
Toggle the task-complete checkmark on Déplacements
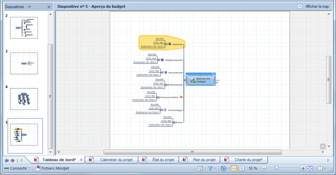coord(162,60)
